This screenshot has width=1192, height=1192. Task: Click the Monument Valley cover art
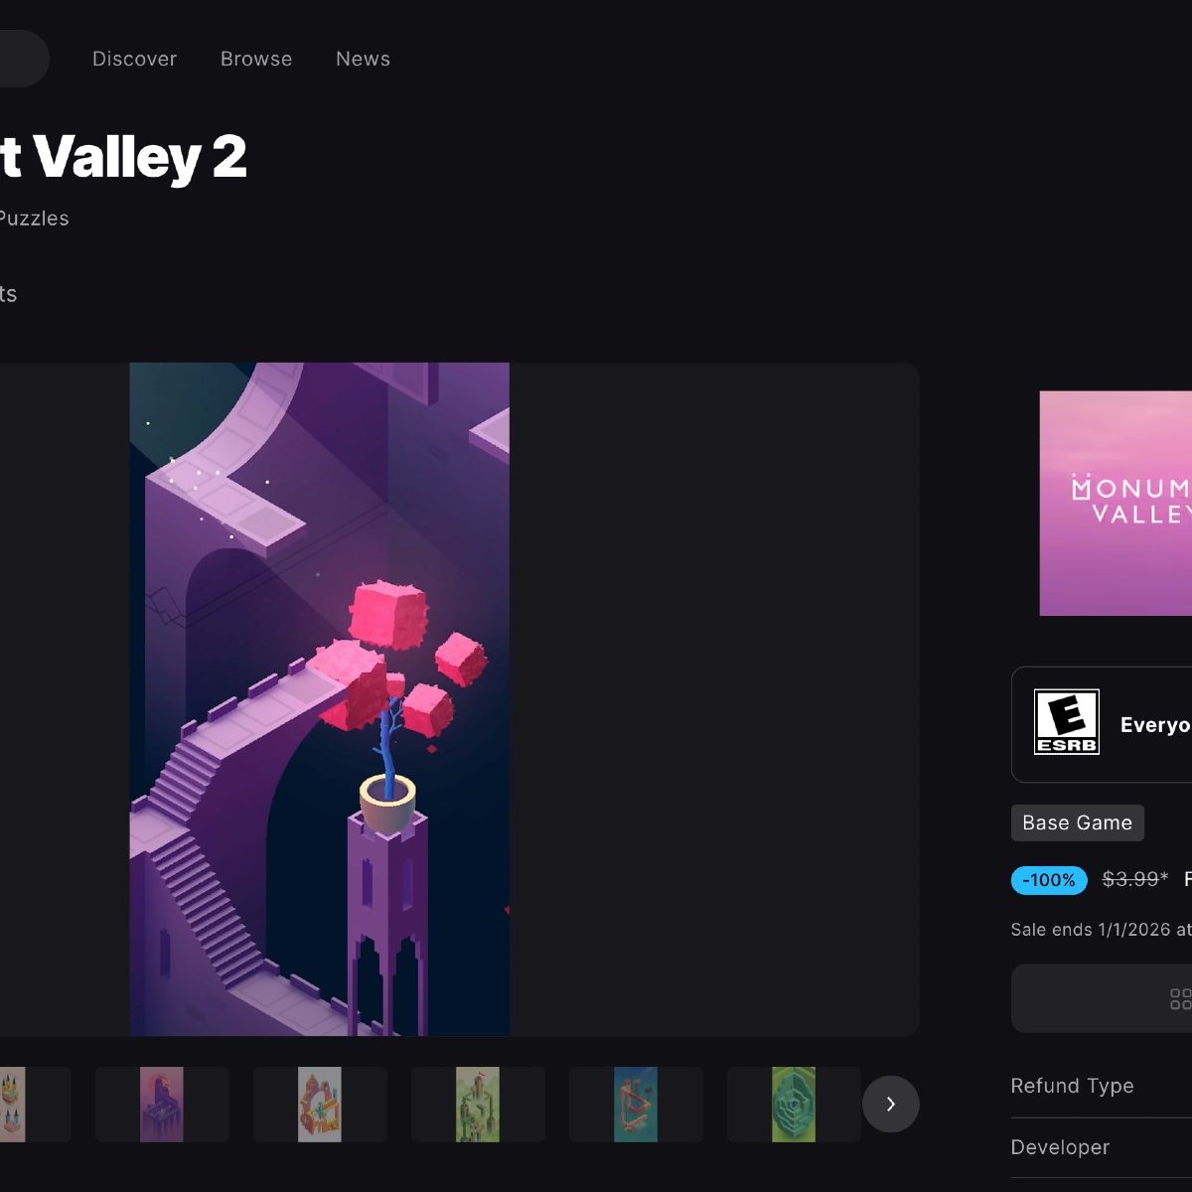[1116, 504]
